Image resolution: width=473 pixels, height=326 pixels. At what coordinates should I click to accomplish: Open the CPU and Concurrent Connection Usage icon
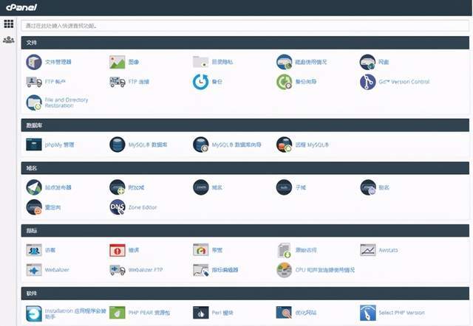(284, 270)
